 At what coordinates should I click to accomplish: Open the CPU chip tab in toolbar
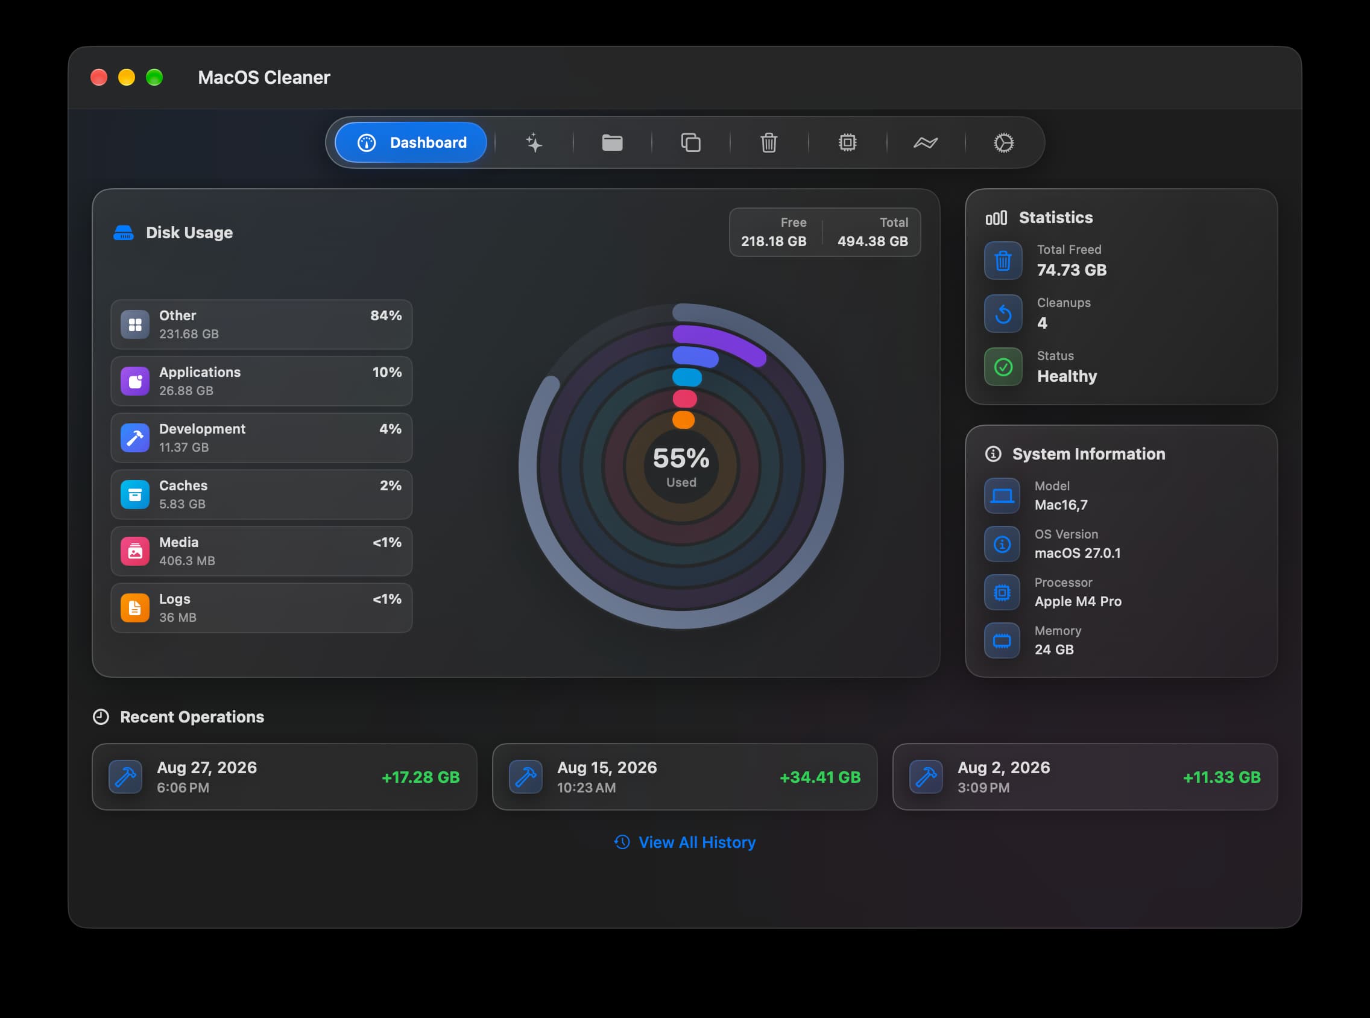click(x=848, y=142)
